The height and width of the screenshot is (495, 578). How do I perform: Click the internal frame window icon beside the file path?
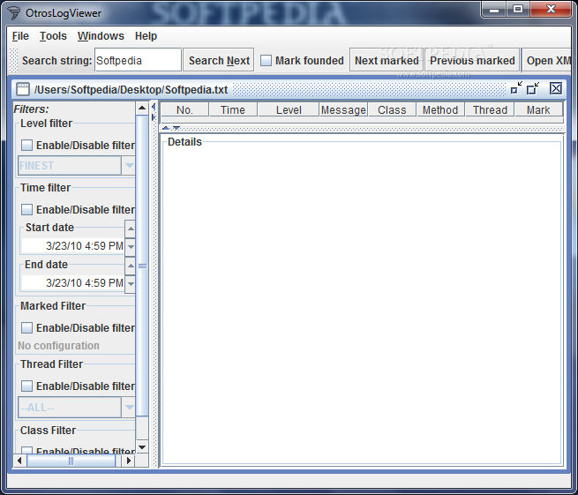[23, 89]
